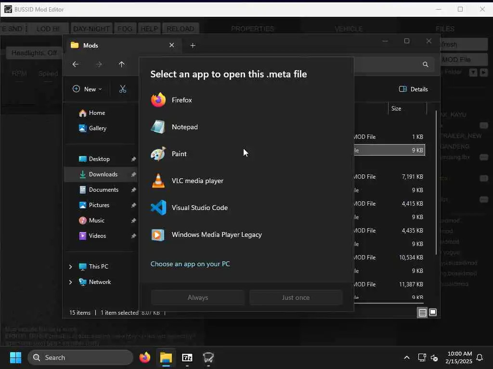Viewport: 493px width, 369px height.
Task: Select Firefox to open the .meta file
Action: coord(246,100)
